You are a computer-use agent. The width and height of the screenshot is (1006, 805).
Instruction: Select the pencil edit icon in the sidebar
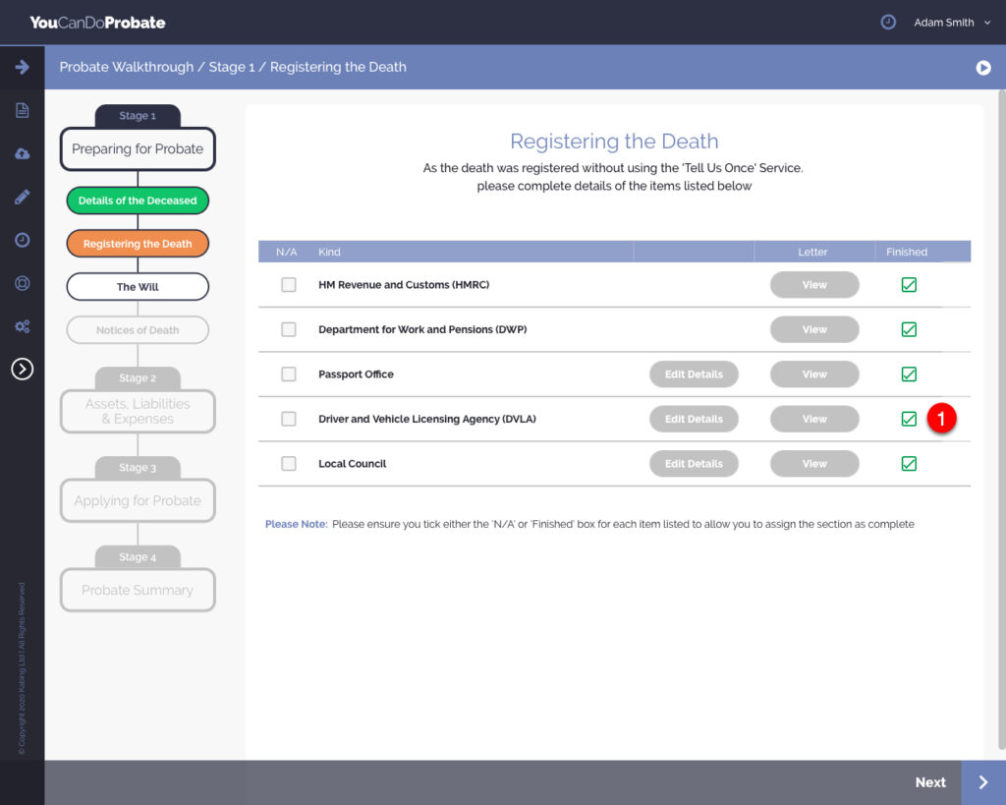click(x=22, y=197)
